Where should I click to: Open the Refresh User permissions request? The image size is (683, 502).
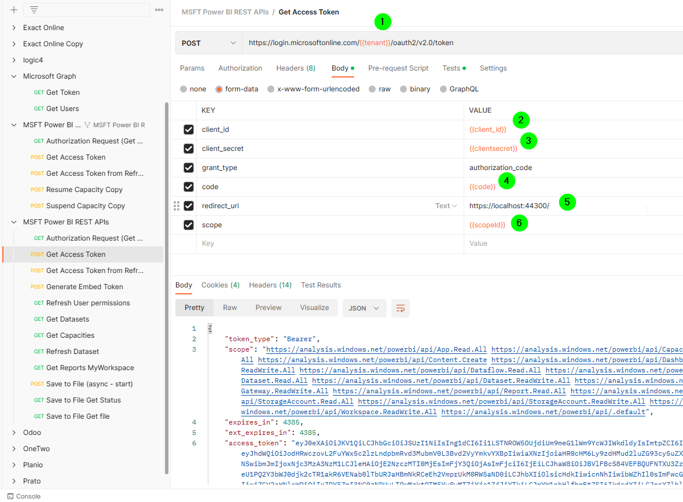(88, 303)
